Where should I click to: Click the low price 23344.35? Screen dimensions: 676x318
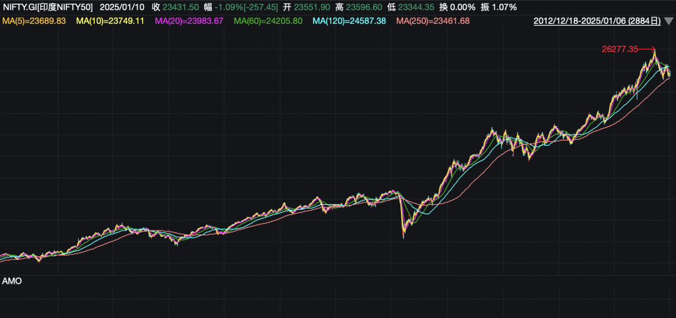(417, 7)
